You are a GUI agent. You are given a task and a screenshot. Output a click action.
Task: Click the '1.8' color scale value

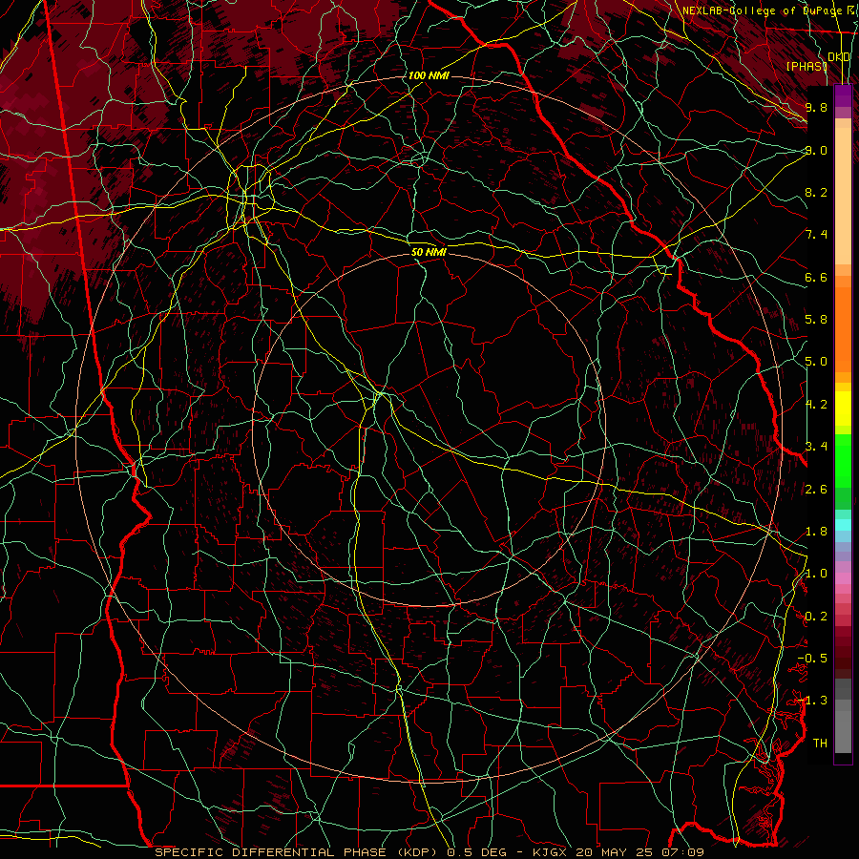[x=816, y=532]
